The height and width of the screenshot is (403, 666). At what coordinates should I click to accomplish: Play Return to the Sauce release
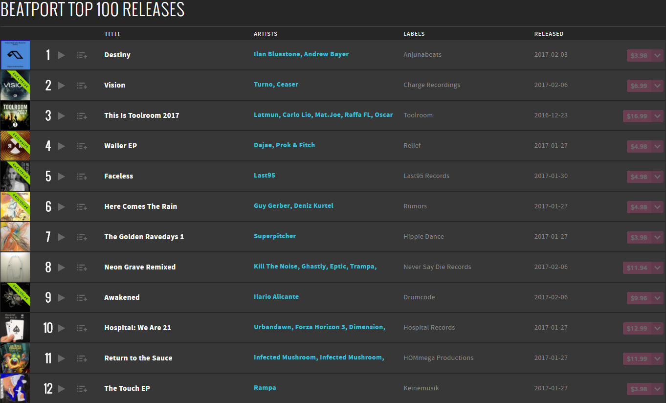(61, 358)
